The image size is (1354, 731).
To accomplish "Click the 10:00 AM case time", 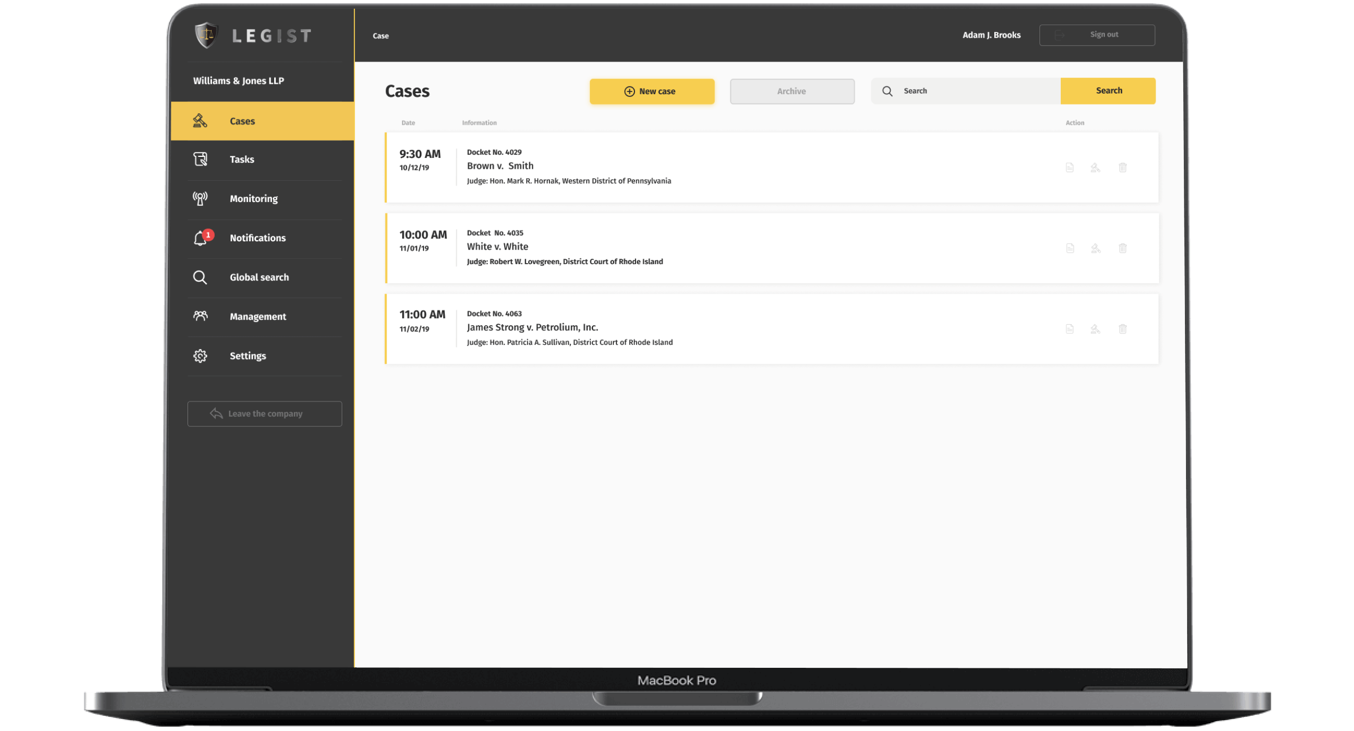I will click(x=423, y=234).
